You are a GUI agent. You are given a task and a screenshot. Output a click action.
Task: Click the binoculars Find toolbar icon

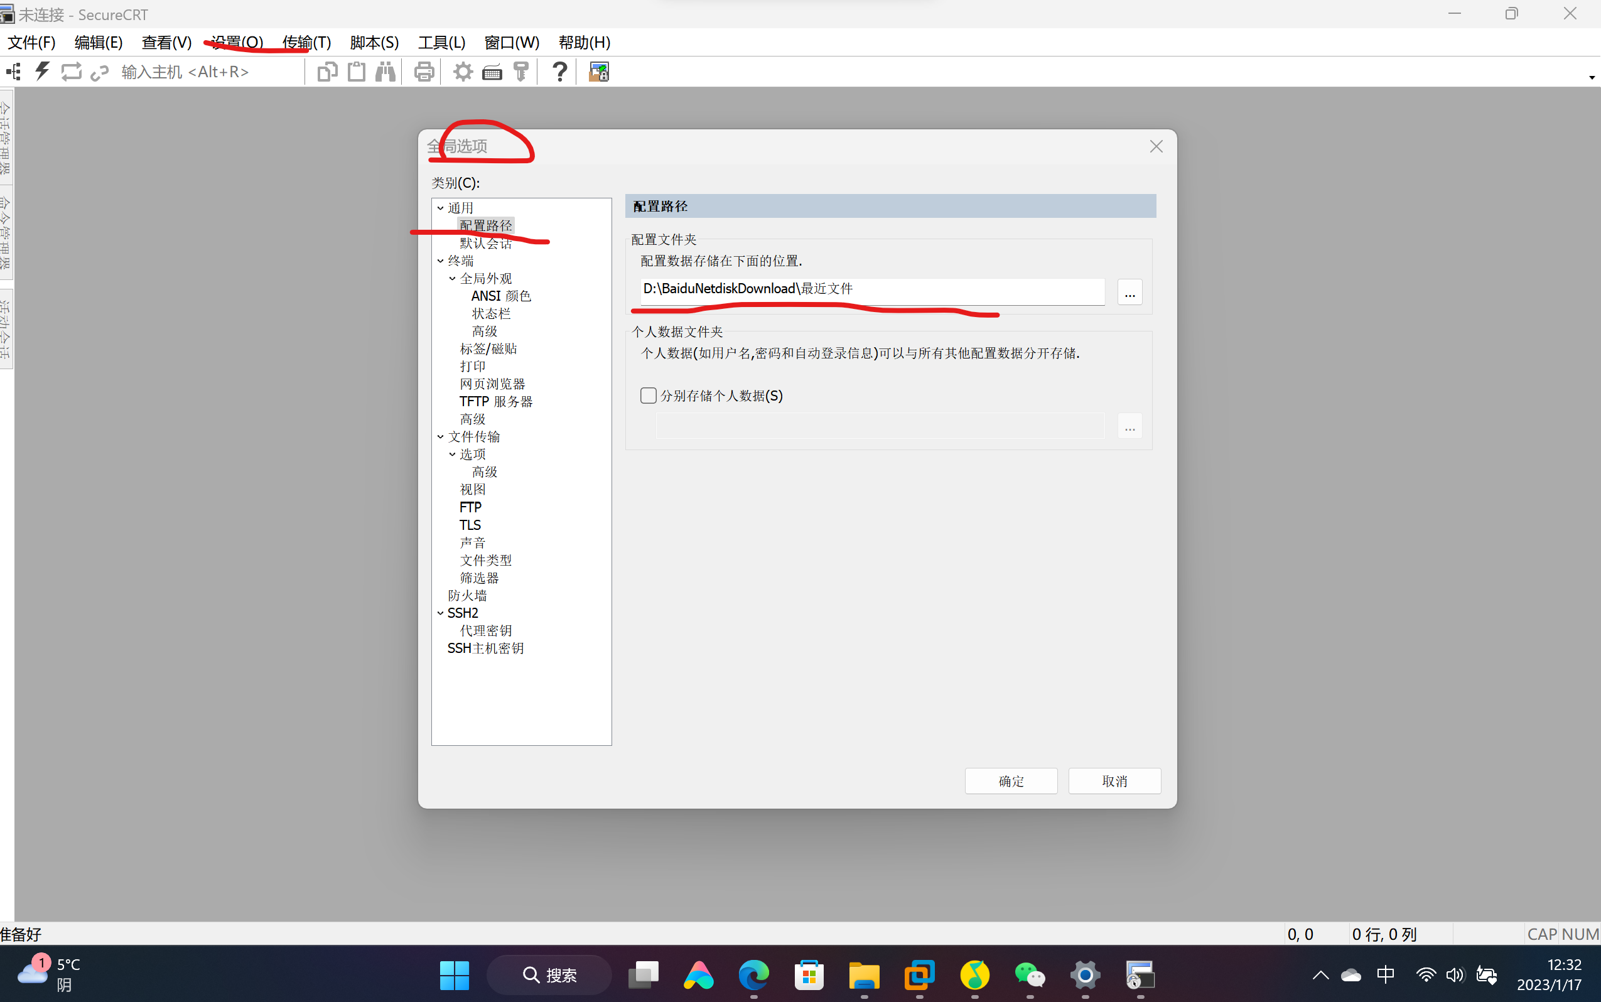(385, 72)
